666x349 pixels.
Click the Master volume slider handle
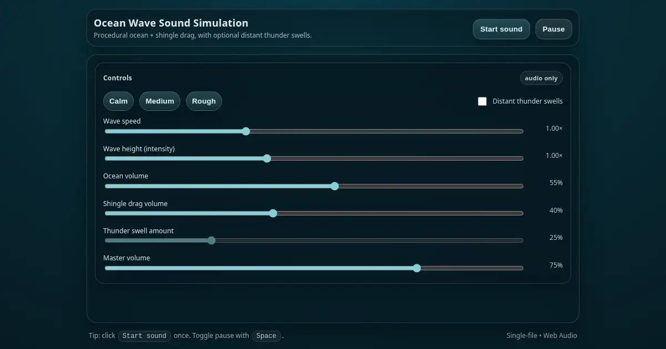[417, 268]
